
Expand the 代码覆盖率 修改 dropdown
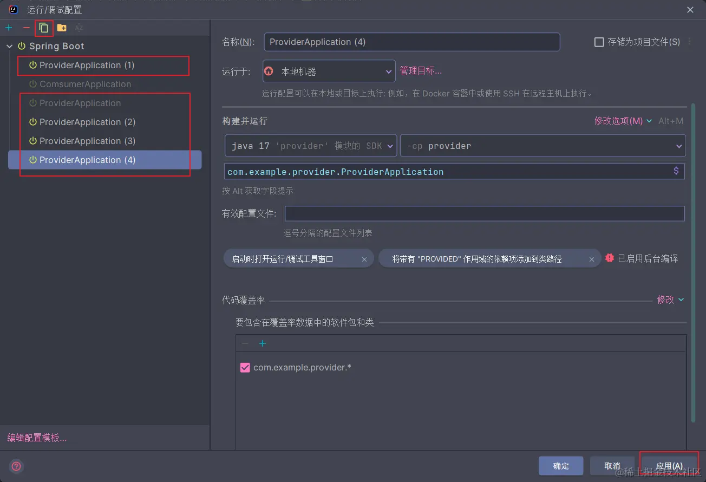(671, 299)
